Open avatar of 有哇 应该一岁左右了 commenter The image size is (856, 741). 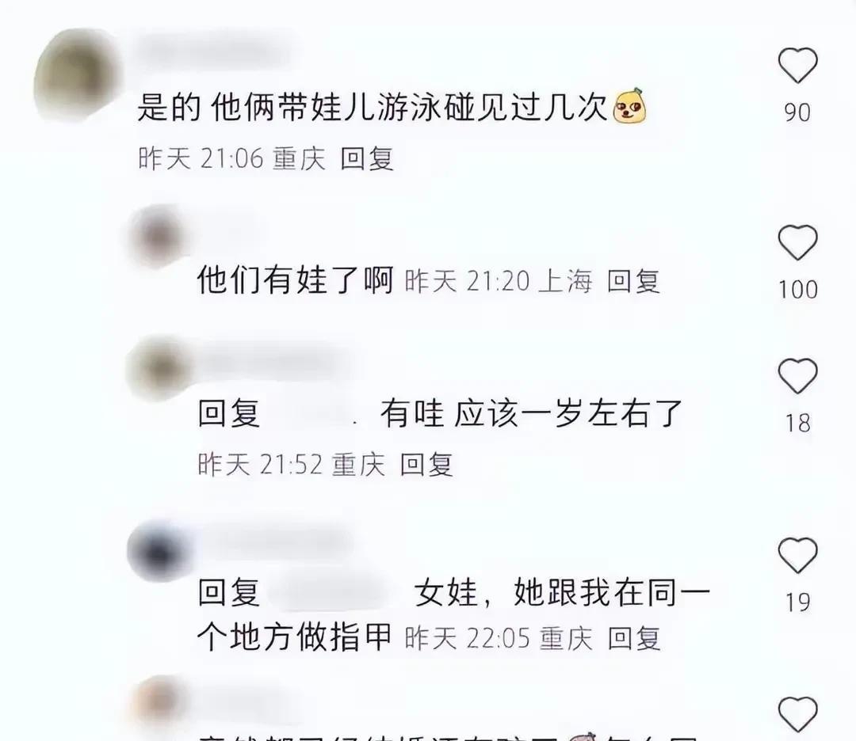click(159, 370)
